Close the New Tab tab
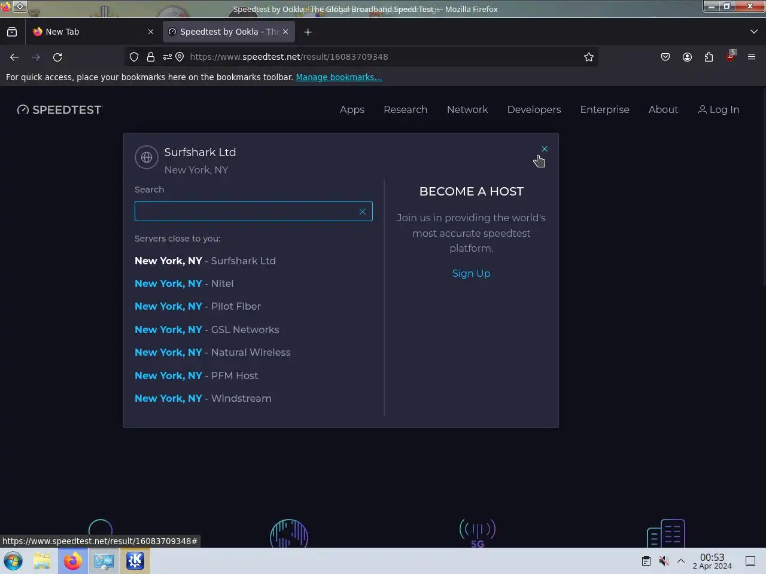The width and height of the screenshot is (766, 574). (x=151, y=32)
